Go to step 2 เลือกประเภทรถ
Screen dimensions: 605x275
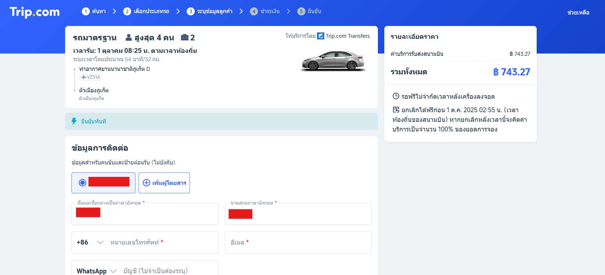(x=146, y=12)
